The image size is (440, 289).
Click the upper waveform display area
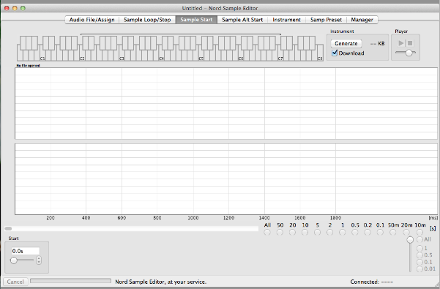[x=226, y=103]
